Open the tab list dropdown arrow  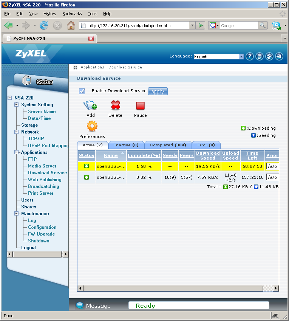pos(285,38)
